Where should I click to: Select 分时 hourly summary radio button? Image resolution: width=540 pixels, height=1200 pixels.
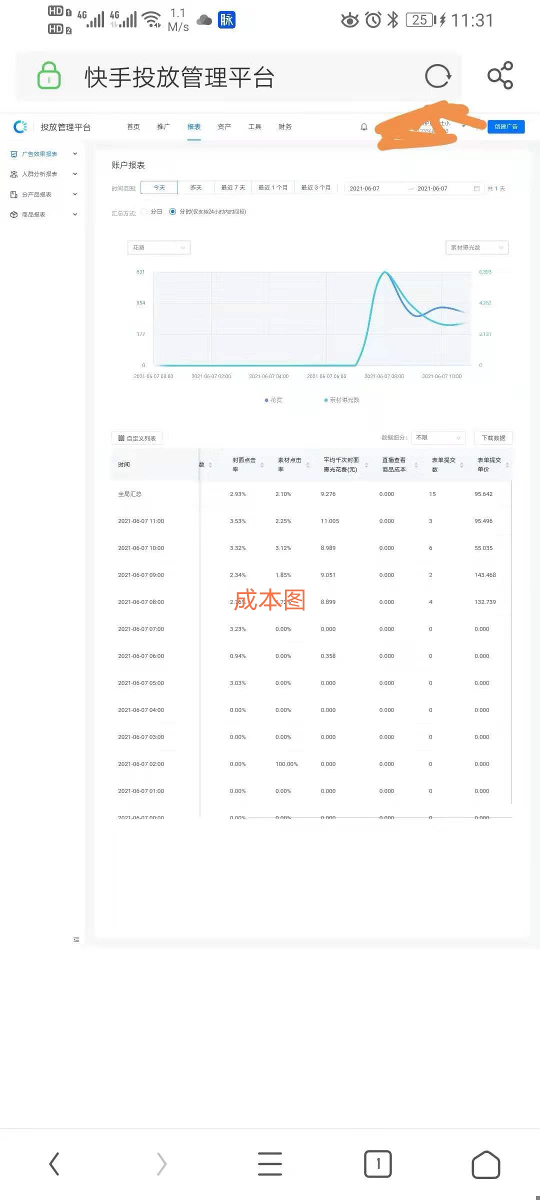(x=172, y=211)
